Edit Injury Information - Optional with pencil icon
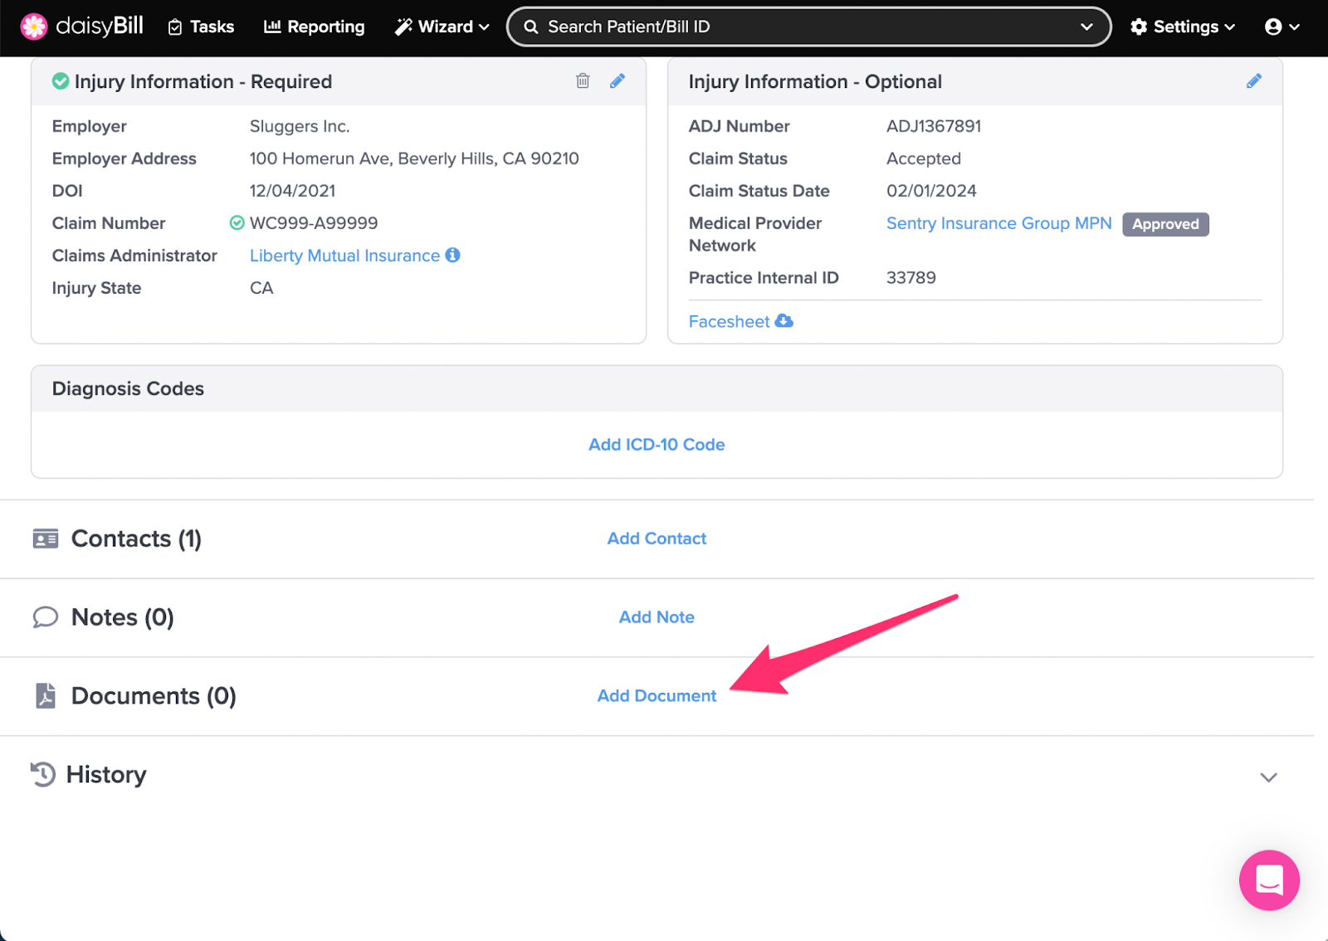This screenshot has width=1328, height=941. pos(1254,80)
